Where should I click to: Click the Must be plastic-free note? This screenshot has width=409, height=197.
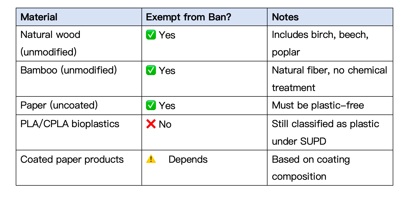(318, 105)
